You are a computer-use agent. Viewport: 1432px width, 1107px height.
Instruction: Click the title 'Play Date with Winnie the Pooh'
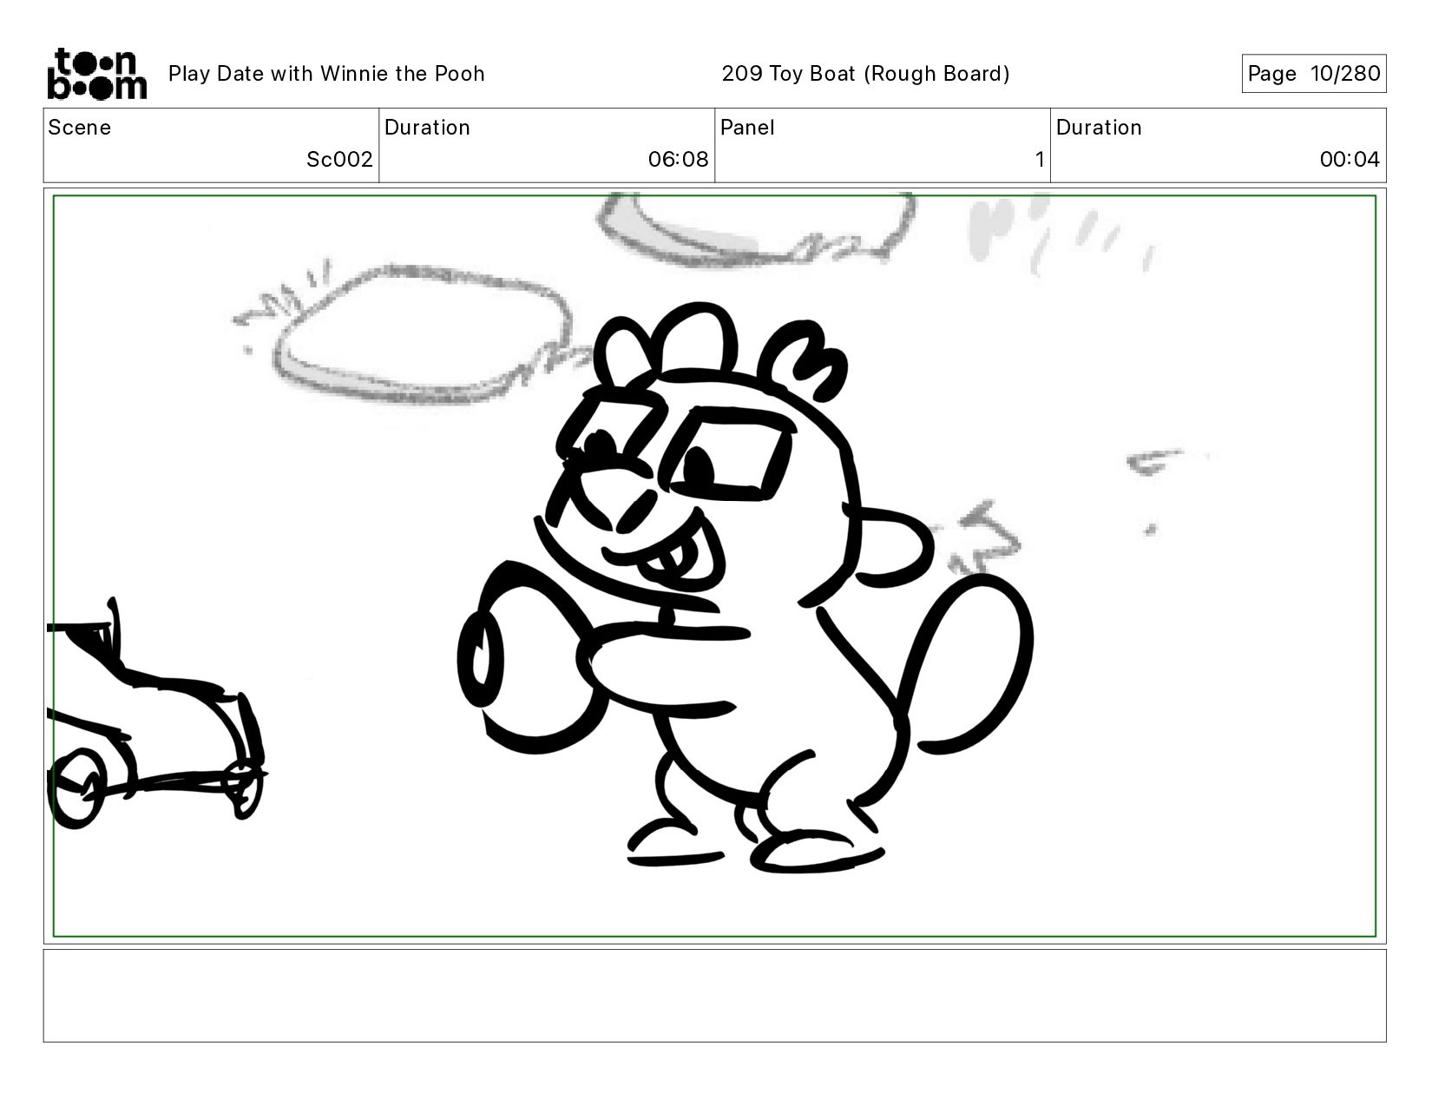(326, 74)
